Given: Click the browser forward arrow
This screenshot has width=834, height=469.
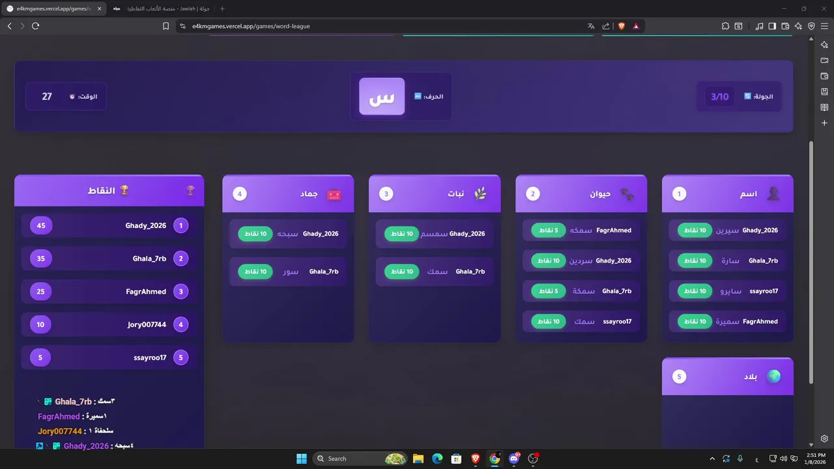Looking at the screenshot, I should pyautogui.click(x=22, y=26).
